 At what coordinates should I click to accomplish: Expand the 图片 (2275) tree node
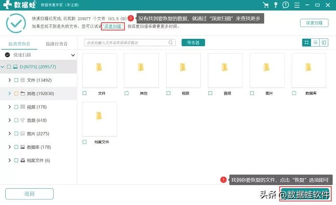[x=10, y=133]
